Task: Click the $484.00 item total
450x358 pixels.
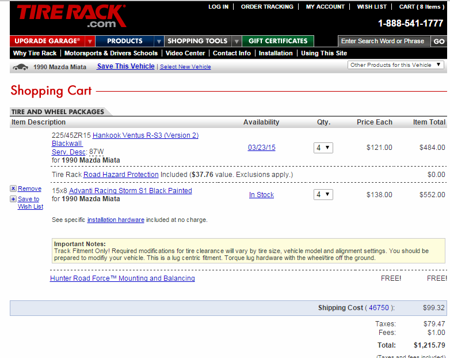Action: pos(432,148)
